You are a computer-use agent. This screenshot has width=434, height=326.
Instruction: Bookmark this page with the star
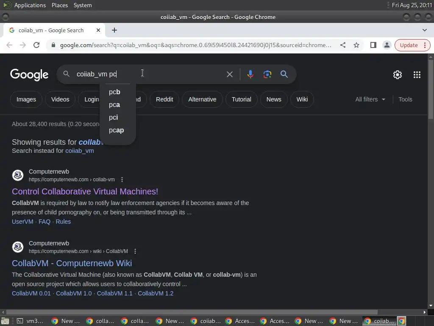(x=356, y=45)
